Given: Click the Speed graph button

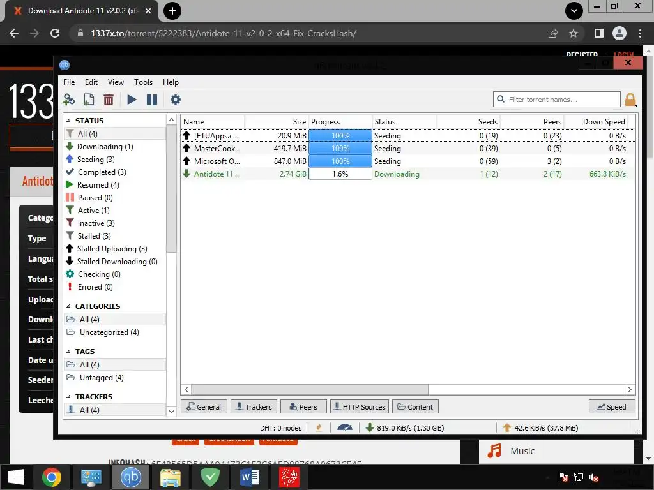Looking at the screenshot, I should pyautogui.click(x=612, y=406).
